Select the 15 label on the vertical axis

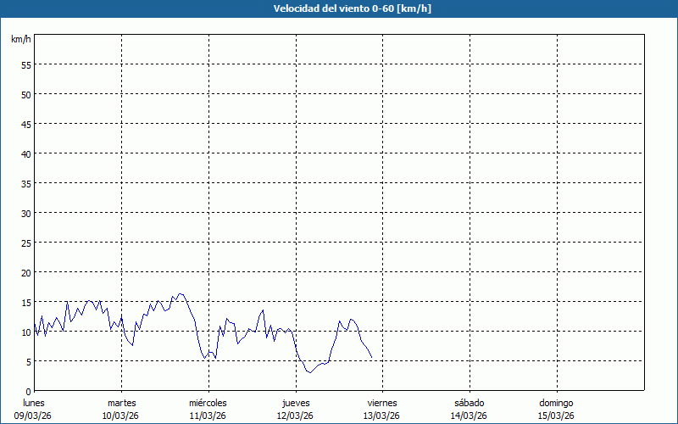[x=25, y=302]
